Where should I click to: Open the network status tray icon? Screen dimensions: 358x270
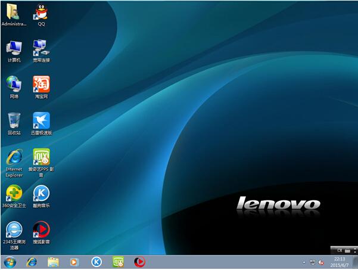(313, 262)
